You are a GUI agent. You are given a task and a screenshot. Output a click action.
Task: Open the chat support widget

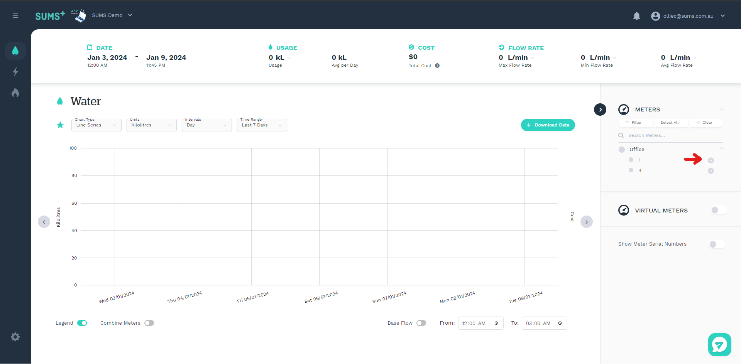point(719,344)
